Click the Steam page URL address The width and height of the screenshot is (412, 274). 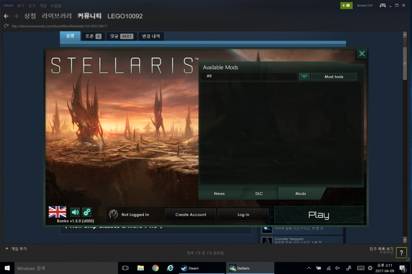pyautogui.click(x=60, y=26)
